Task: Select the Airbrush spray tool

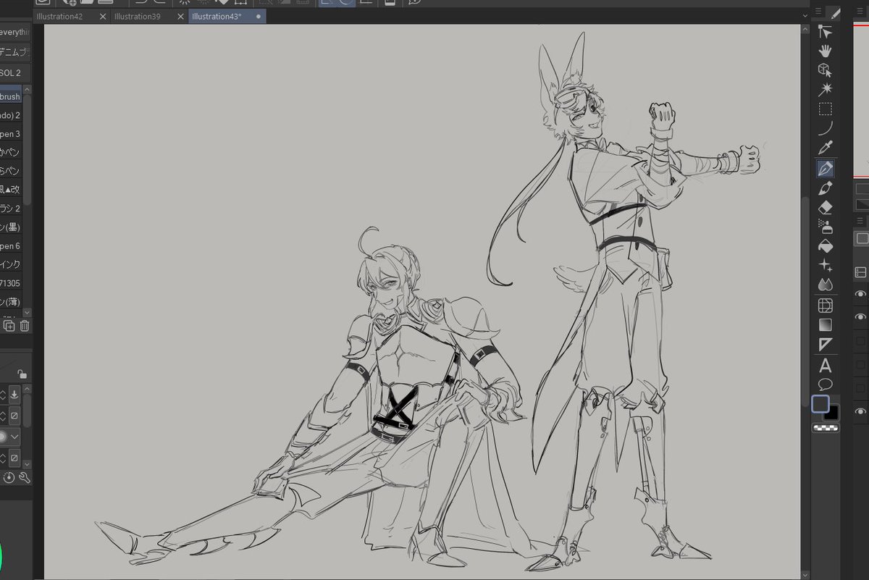Action: click(825, 227)
